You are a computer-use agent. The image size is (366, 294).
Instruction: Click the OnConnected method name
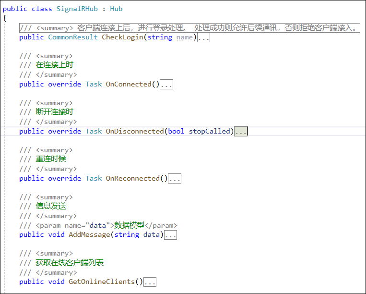[129, 84]
